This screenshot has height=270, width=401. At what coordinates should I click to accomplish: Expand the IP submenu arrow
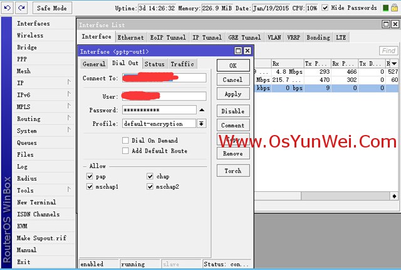[x=69, y=82]
